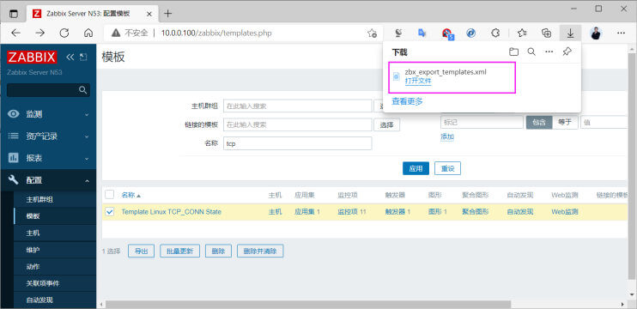Click search icon in downloads panel

point(531,52)
